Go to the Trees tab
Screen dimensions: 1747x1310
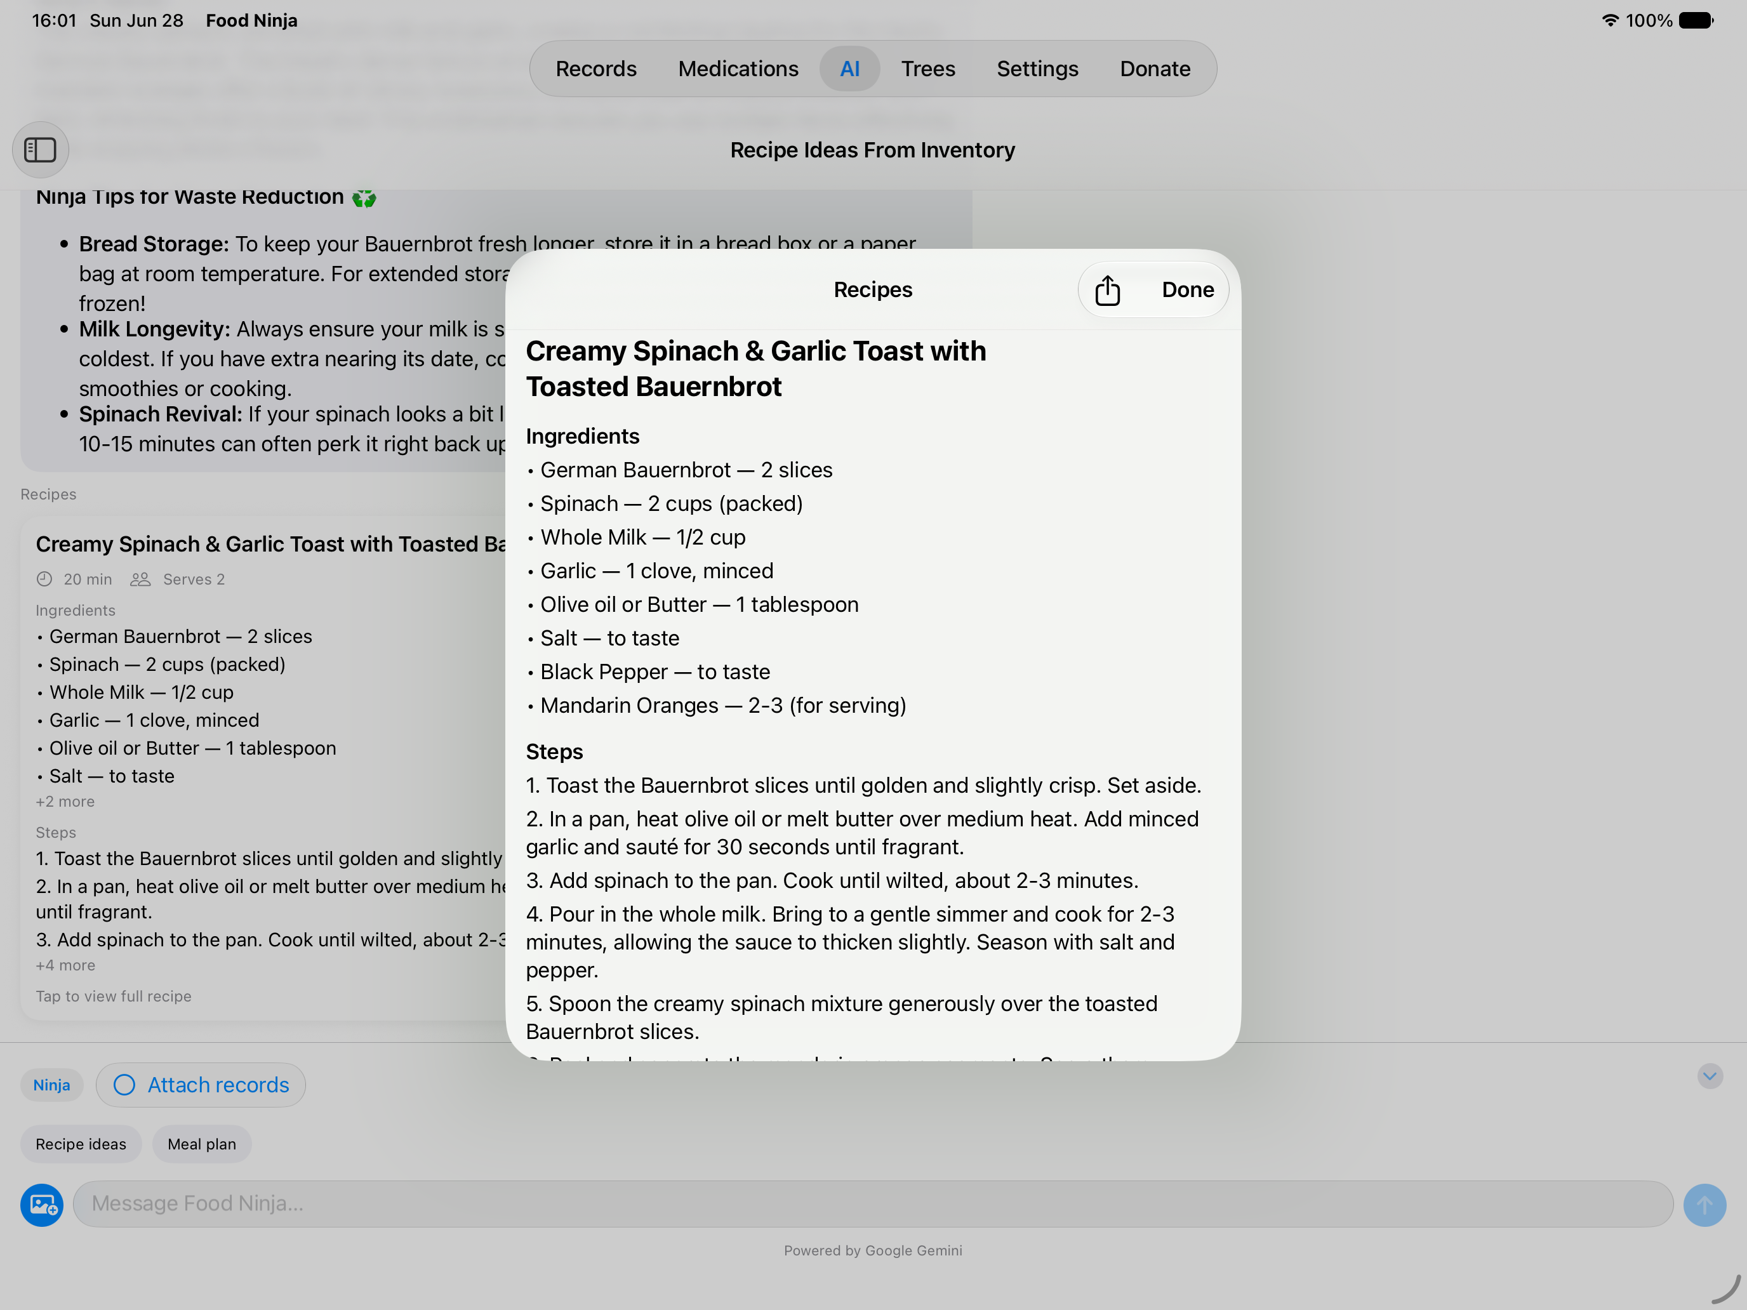[928, 69]
